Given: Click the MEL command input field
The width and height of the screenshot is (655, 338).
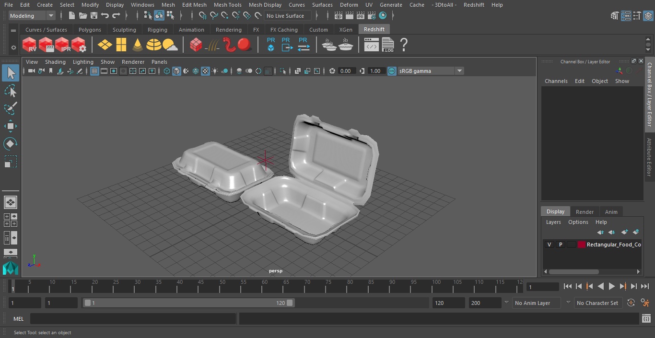Looking at the screenshot, I should [x=133, y=319].
